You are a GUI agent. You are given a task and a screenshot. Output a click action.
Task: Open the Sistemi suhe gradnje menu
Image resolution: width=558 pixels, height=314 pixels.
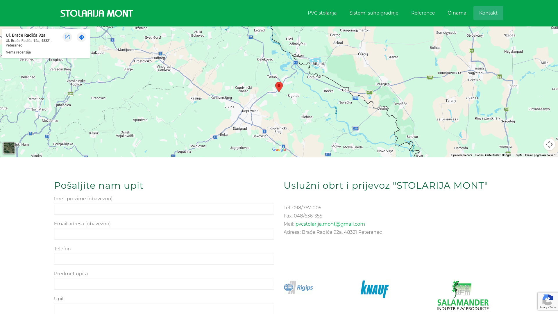374,13
